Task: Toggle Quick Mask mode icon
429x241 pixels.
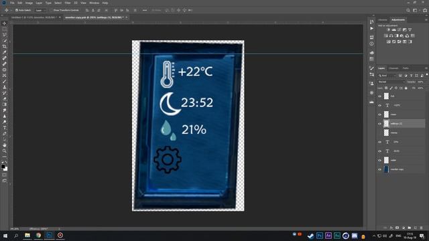Action: pos(5,175)
